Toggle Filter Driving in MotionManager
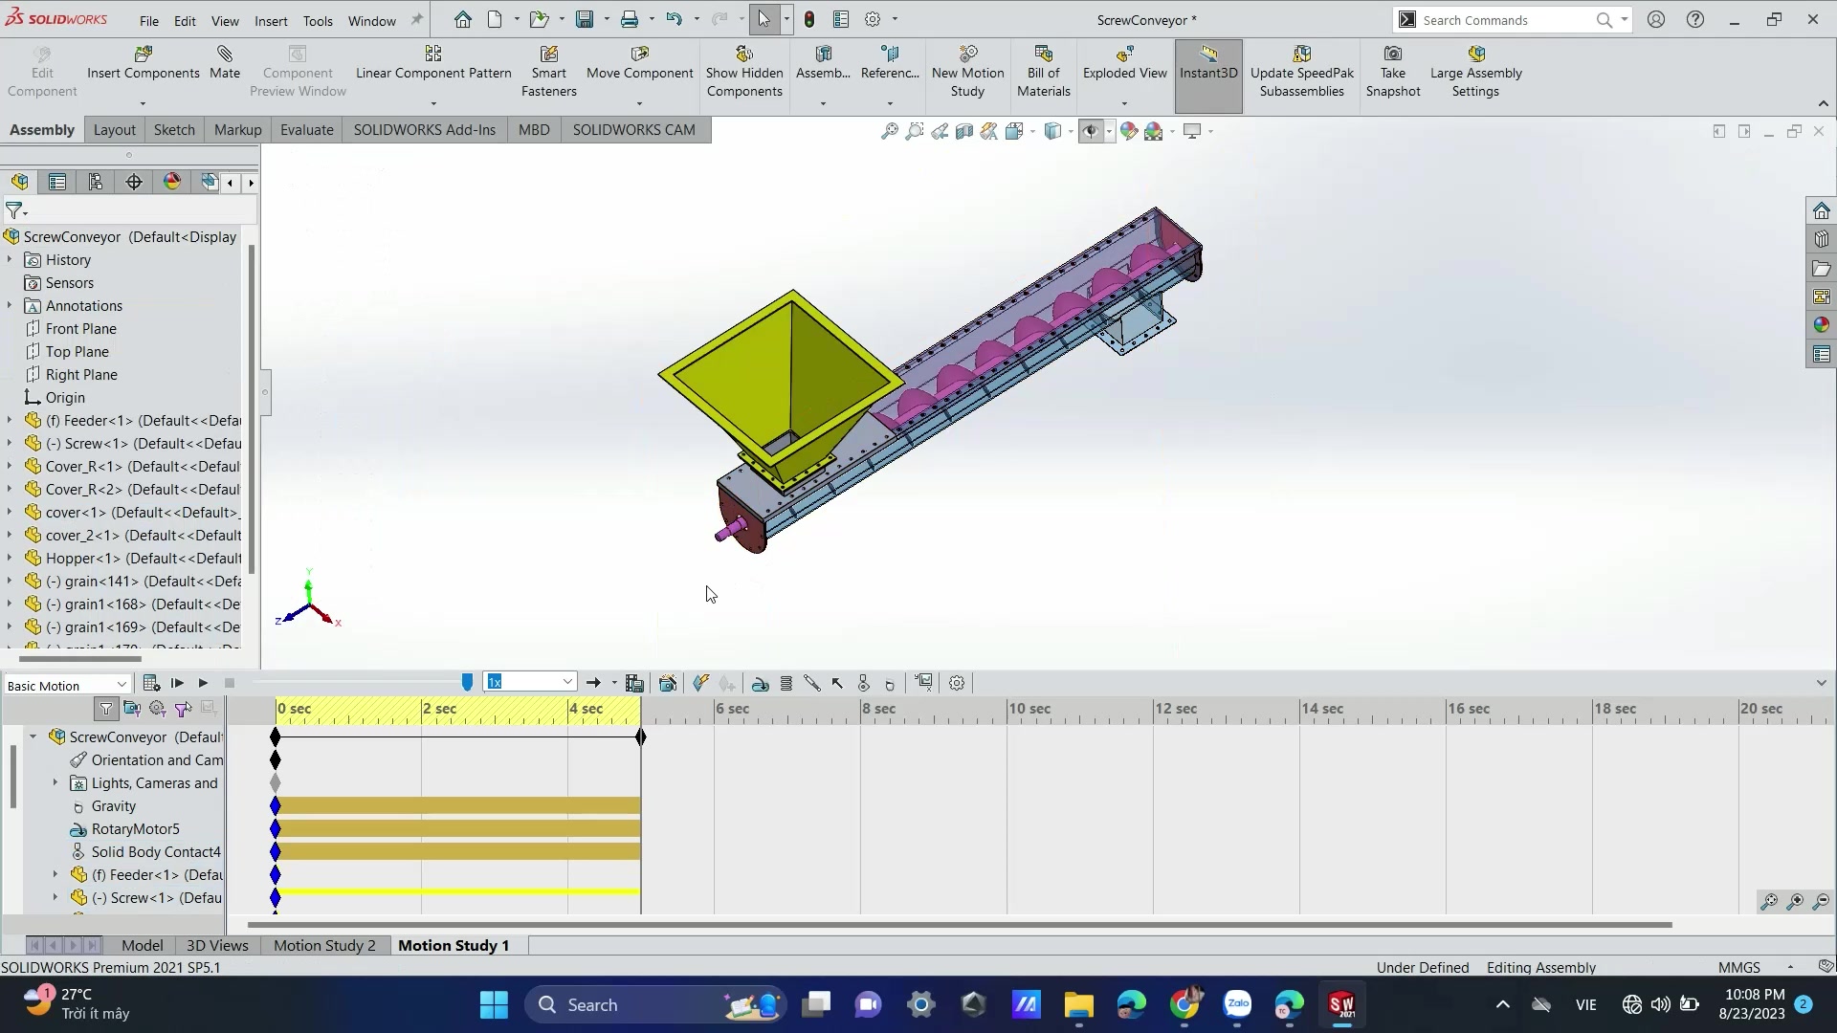The width and height of the screenshot is (1837, 1033). (158, 709)
